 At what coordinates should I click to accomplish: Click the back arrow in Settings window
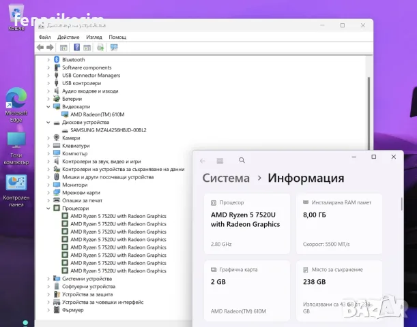tap(203, 161)
